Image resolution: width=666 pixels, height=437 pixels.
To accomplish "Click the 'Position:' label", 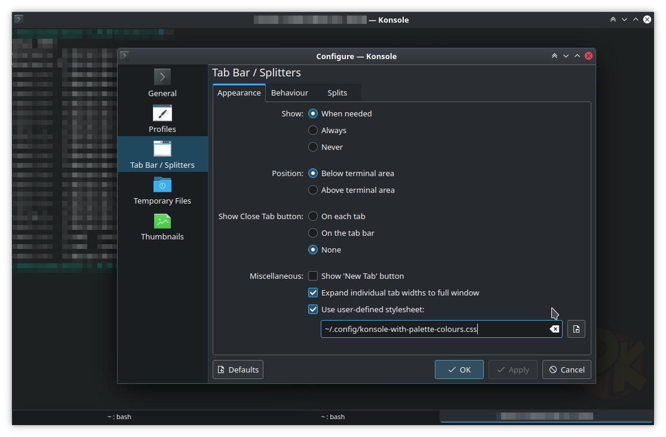I will (x=287, y=173).
